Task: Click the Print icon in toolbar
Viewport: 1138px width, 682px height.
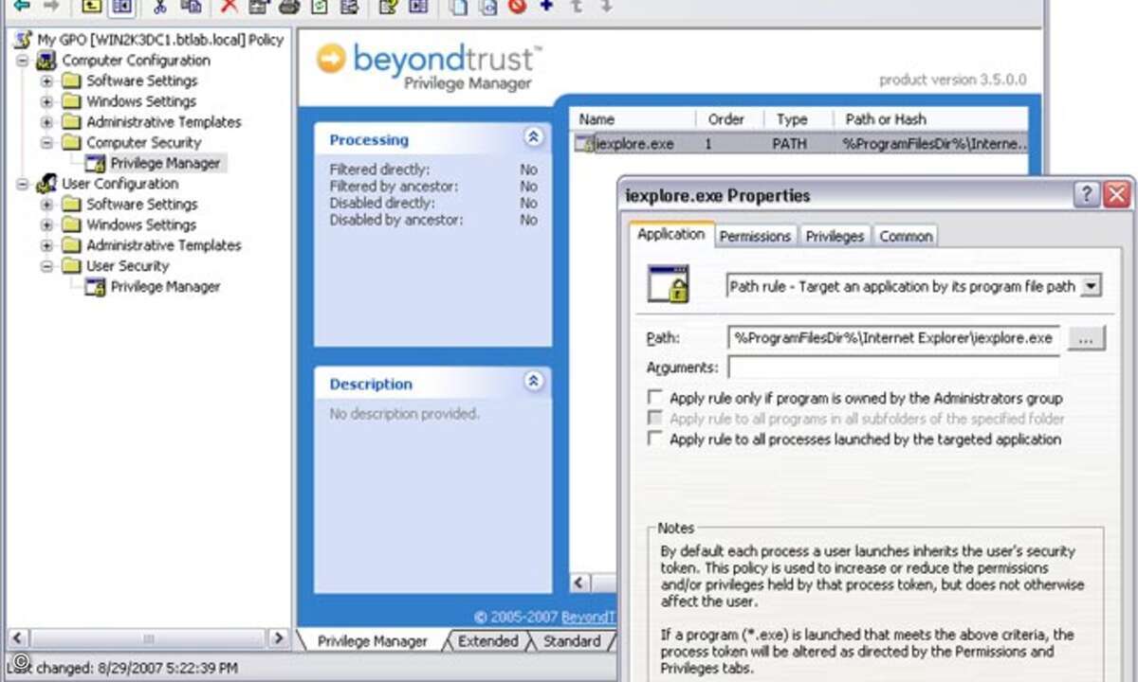Action: coord(289,7)
